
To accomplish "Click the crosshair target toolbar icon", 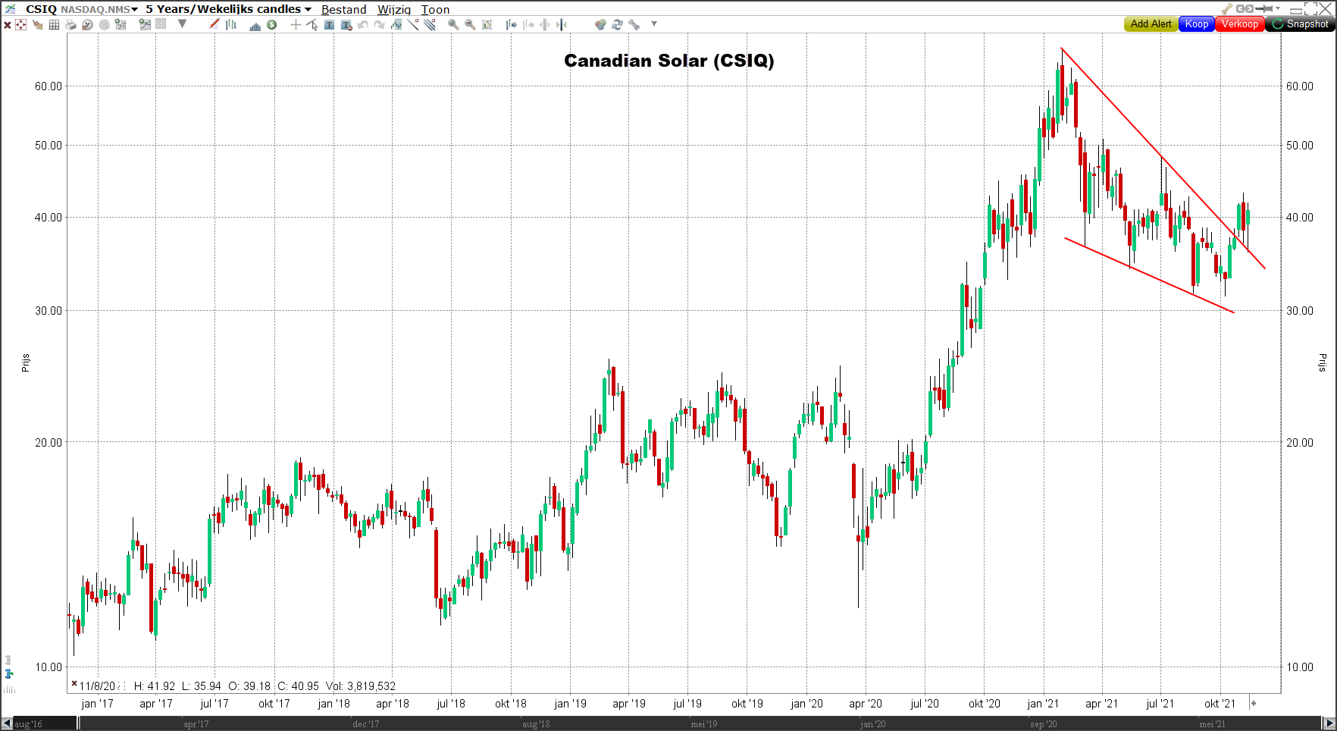I will pos(20,24).
